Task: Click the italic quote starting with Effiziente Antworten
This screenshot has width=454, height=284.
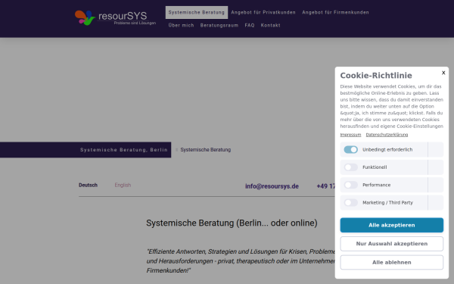Action: 241,261
